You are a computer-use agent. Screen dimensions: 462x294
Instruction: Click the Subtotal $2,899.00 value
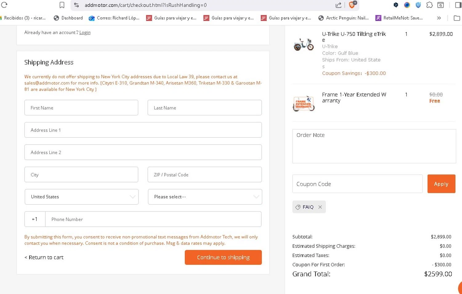(441, 237)
